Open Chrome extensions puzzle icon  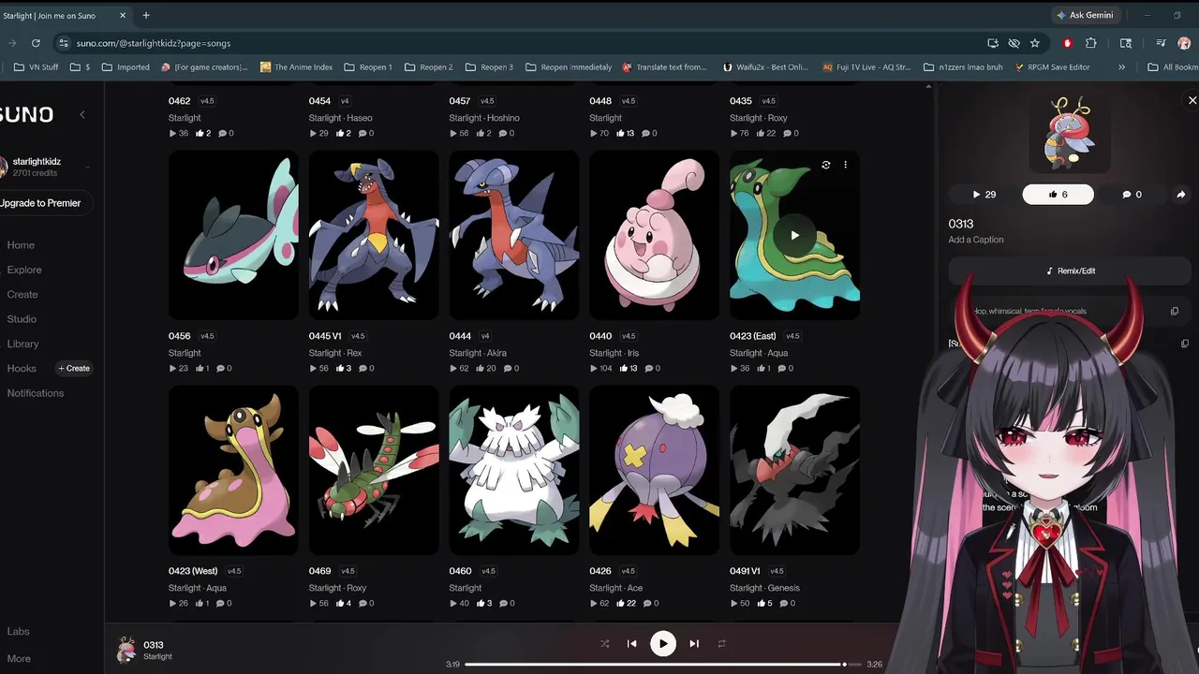tap(1090, 43)
